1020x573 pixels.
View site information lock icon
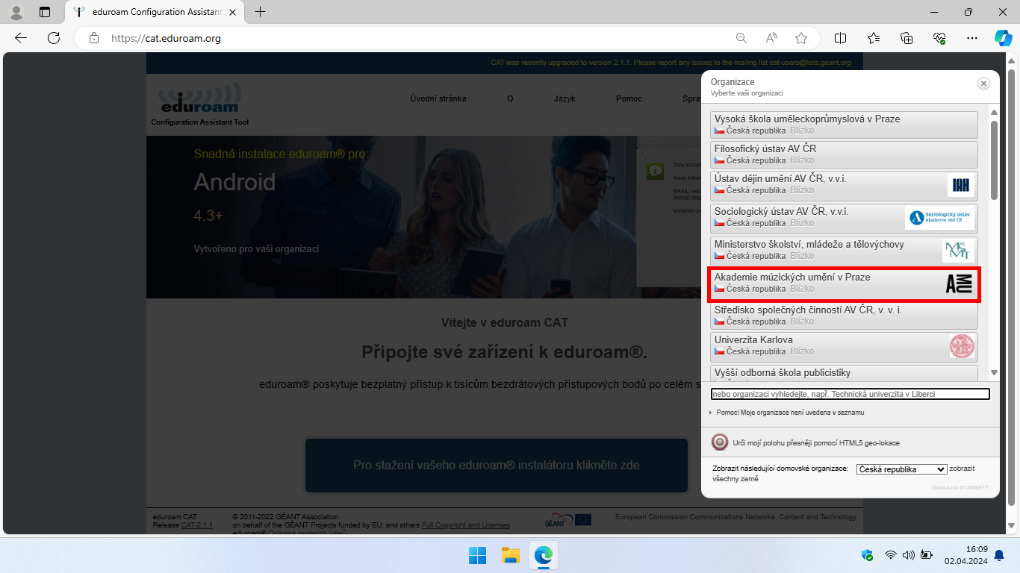tap(93, 38)
